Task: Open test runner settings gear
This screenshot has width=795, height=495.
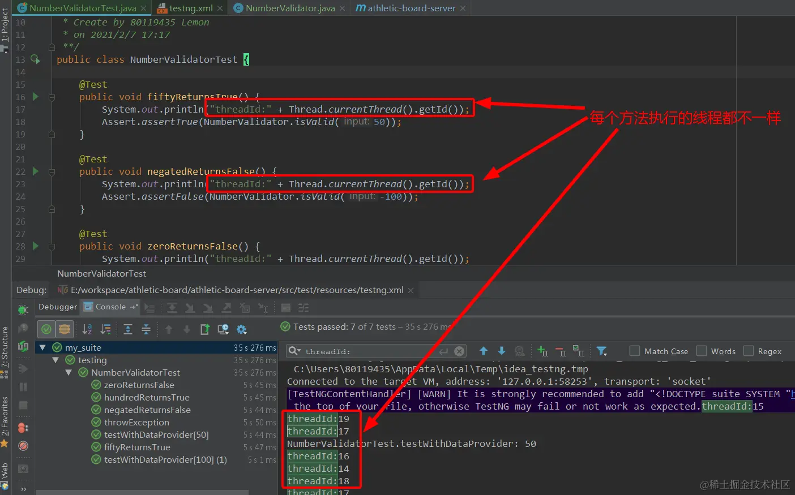Action: click(x=242, y=329)
